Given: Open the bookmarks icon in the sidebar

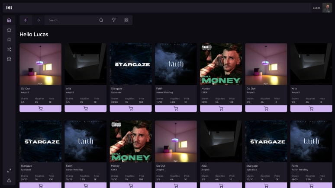Looking at the screenshot, I should [9, 40].
